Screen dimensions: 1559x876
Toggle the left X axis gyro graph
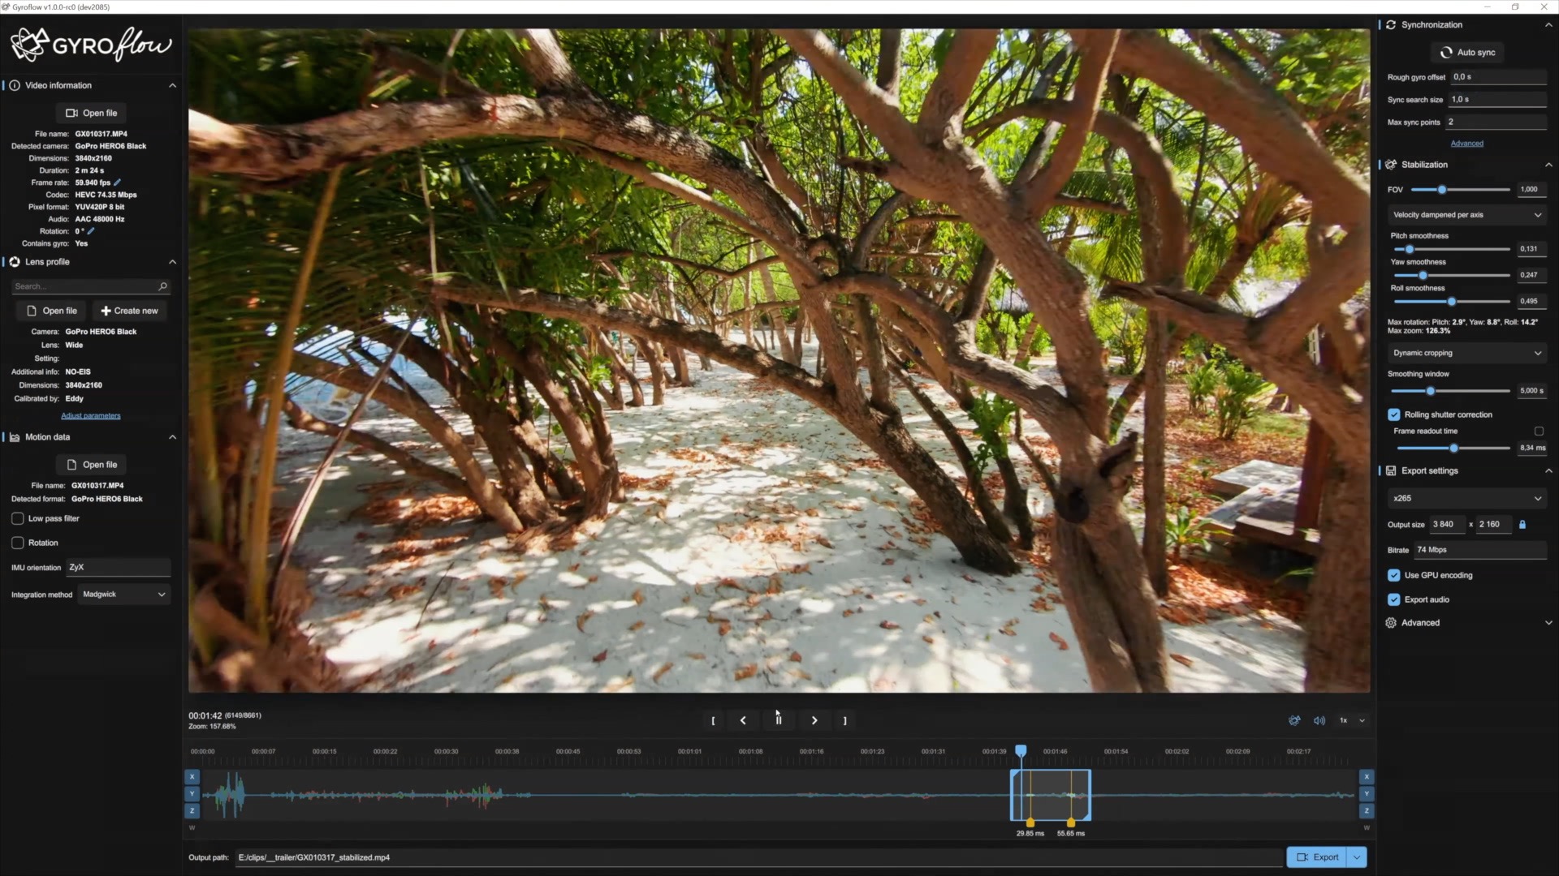[x=192, y=777]
